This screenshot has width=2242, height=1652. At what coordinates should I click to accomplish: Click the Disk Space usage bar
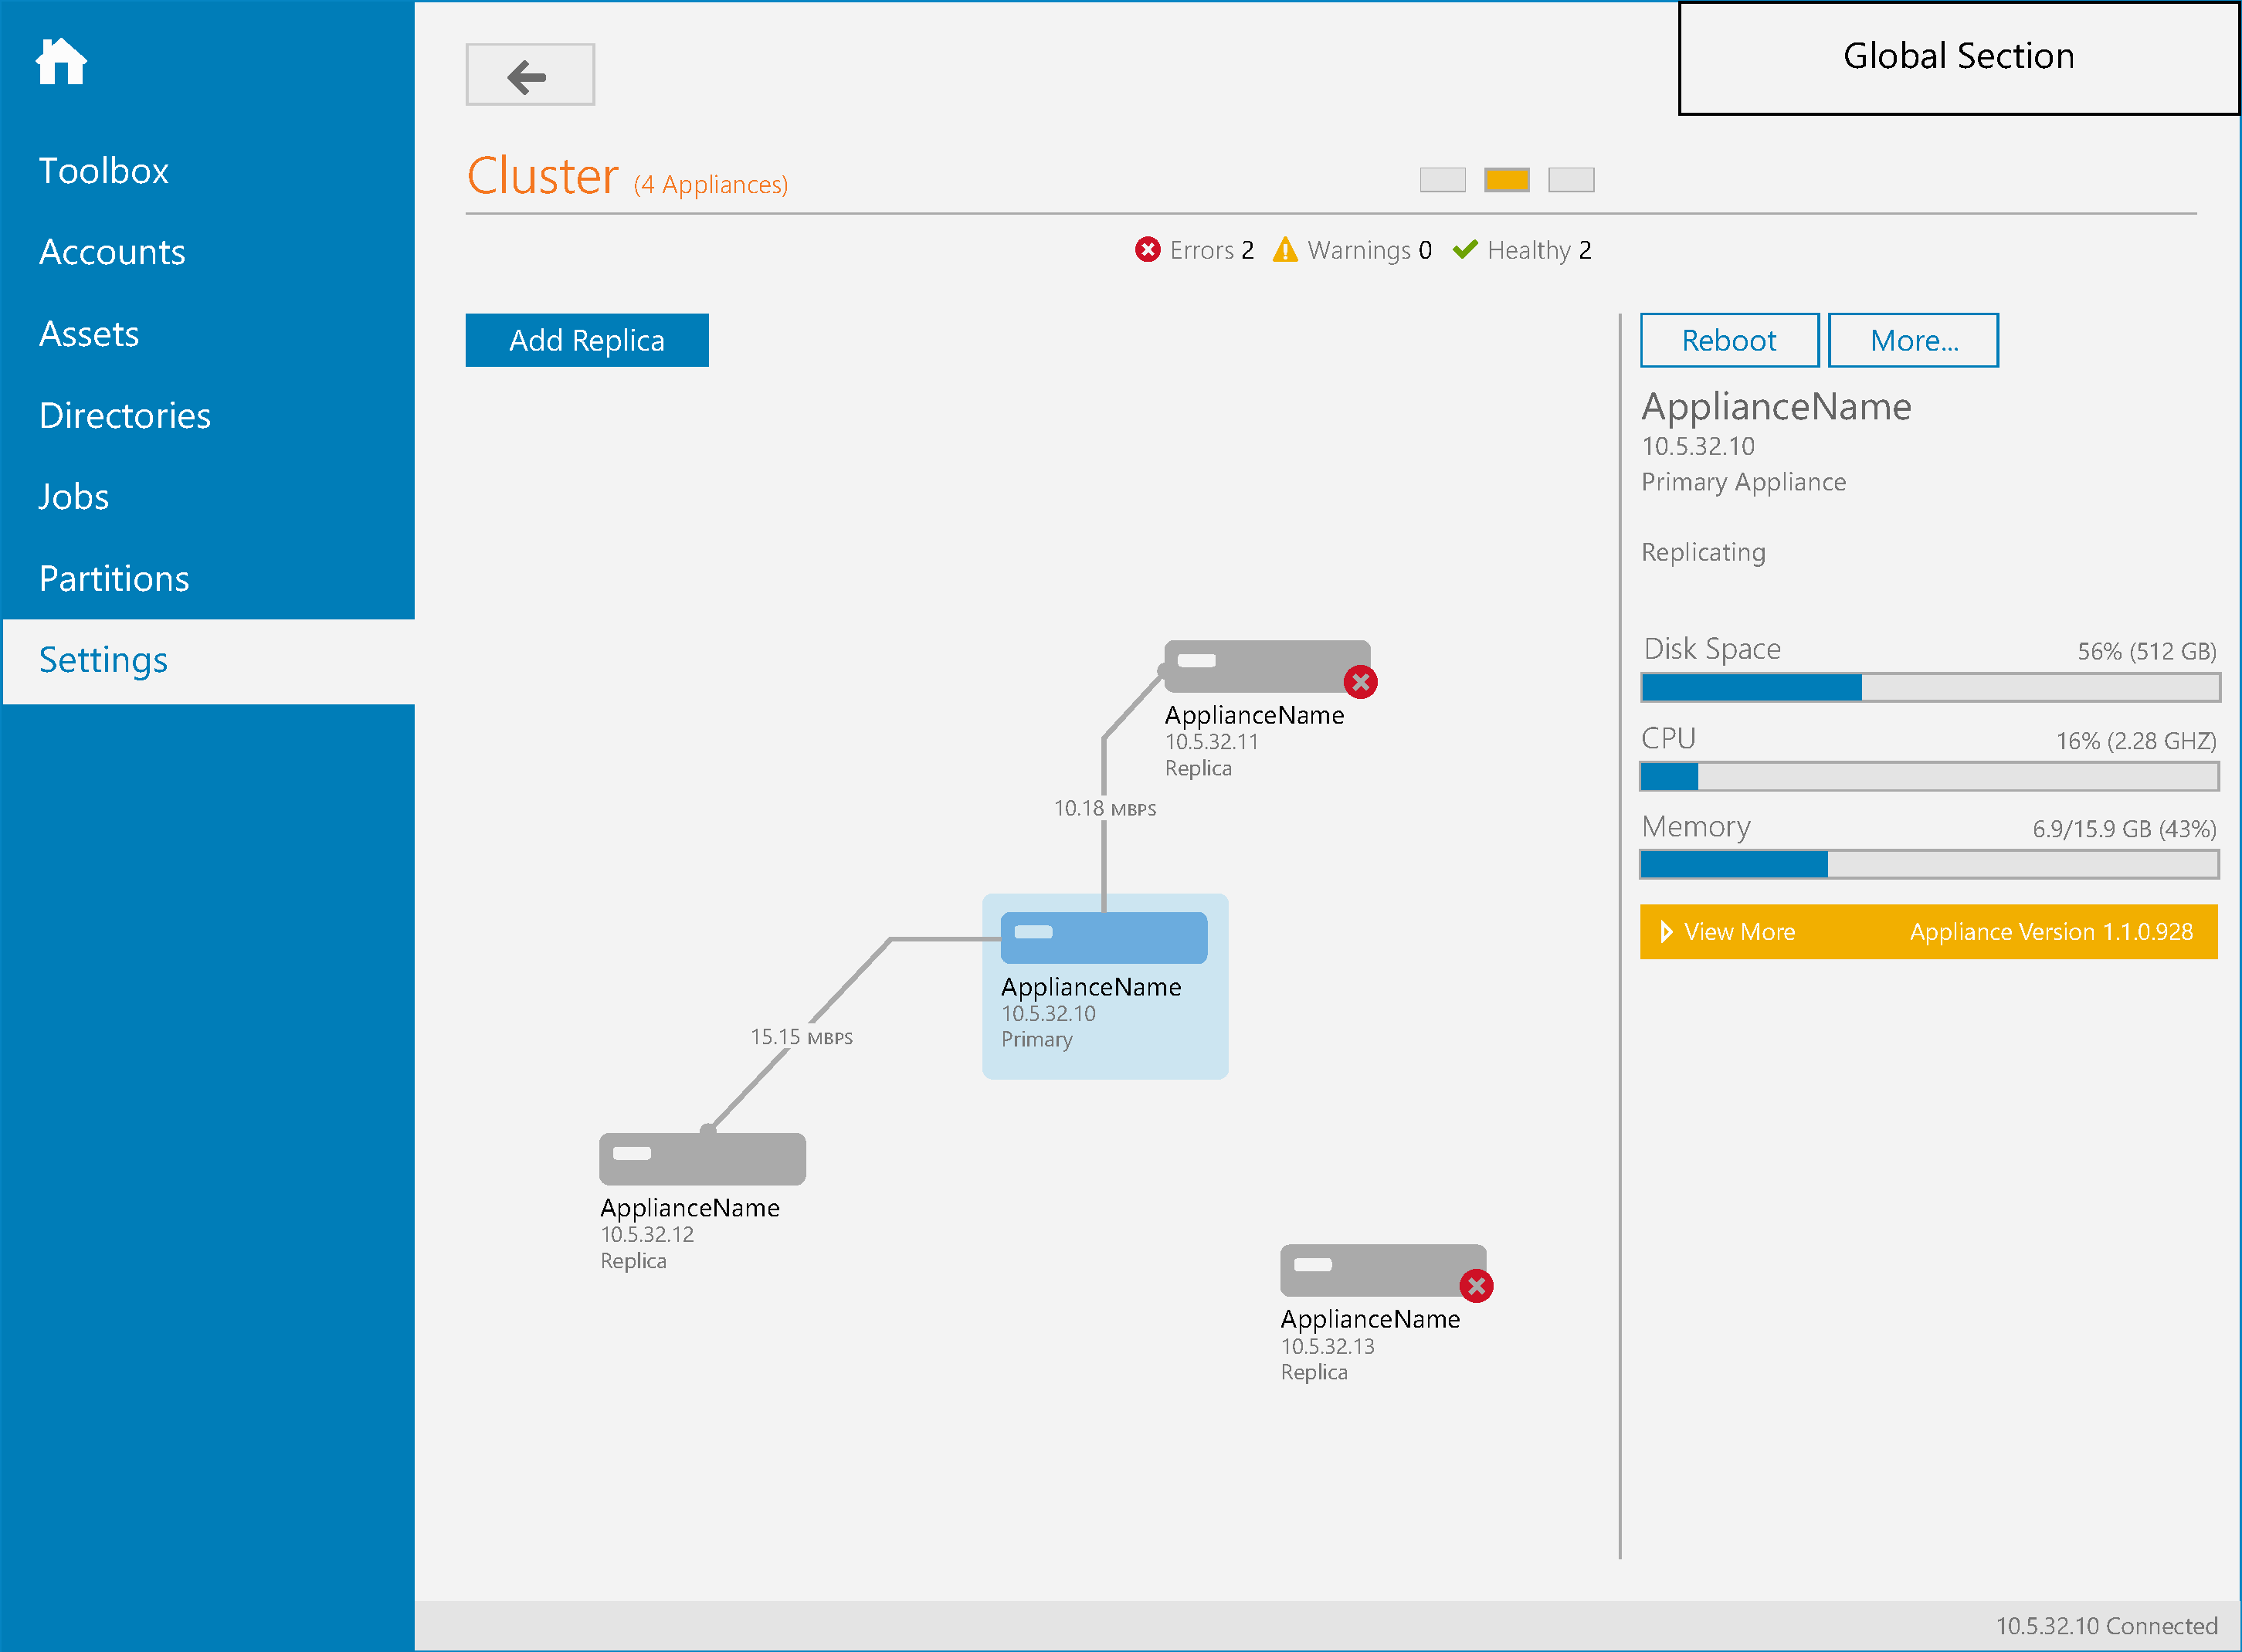click(x=1930, y=687)
